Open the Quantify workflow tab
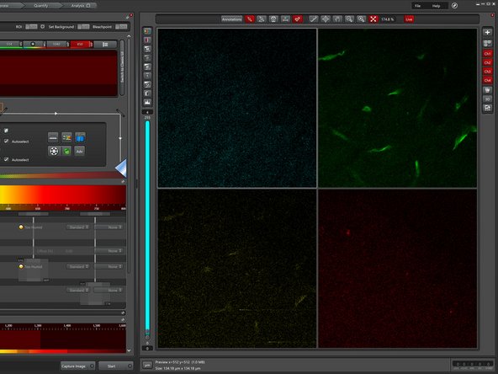The height and width of the screenshot is (374, 498). [40, 5]
